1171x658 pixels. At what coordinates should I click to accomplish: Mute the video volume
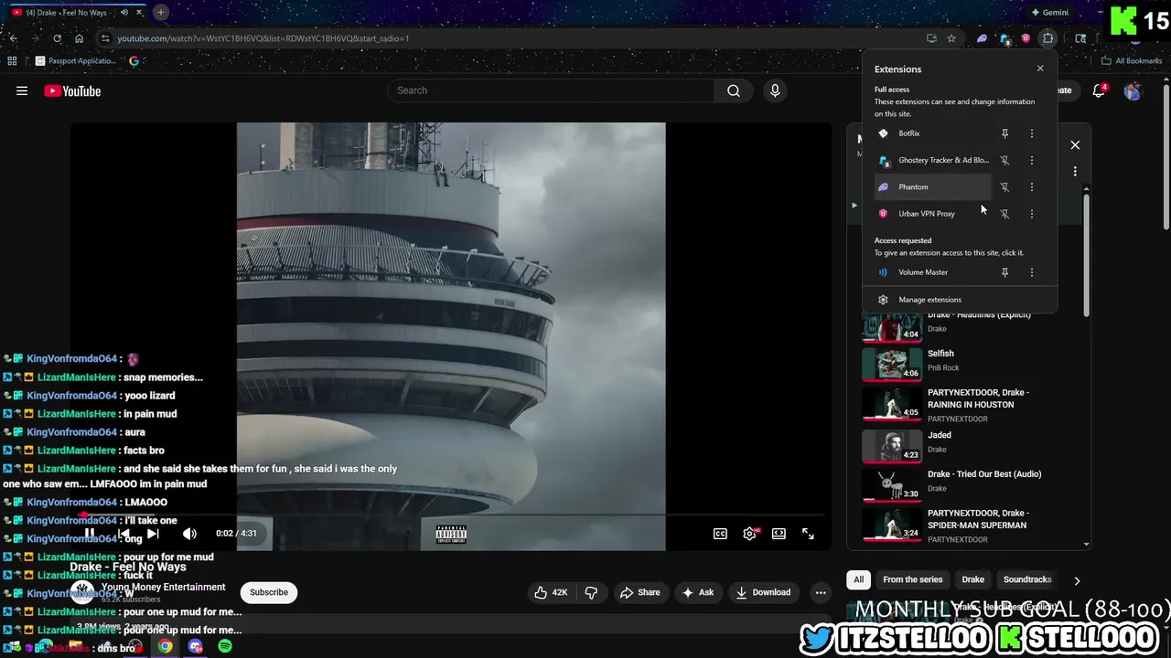coord(189,534)
